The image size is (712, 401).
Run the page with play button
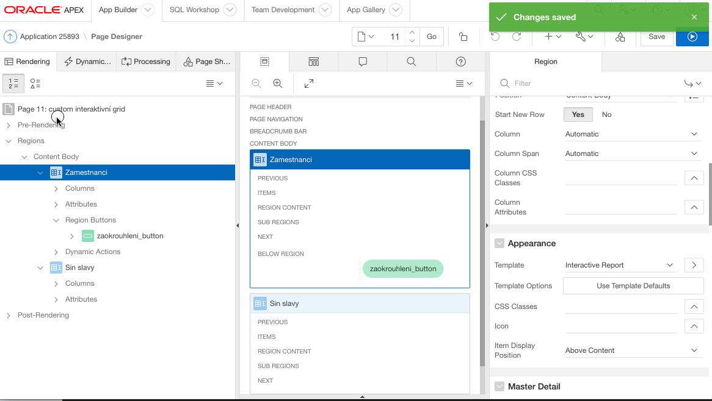click(692, 37)
